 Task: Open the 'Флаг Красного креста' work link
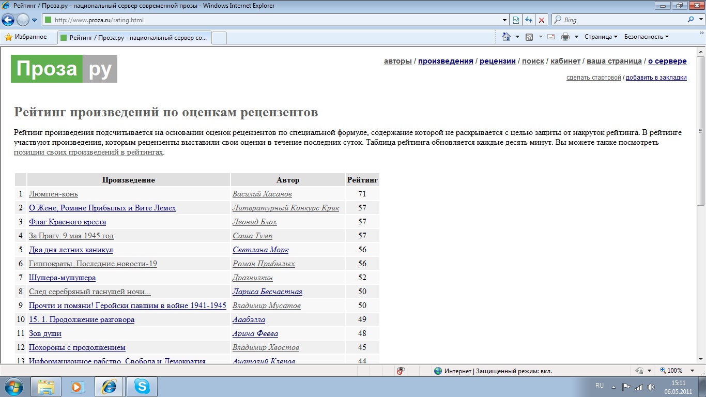click(x=67, y=222)
